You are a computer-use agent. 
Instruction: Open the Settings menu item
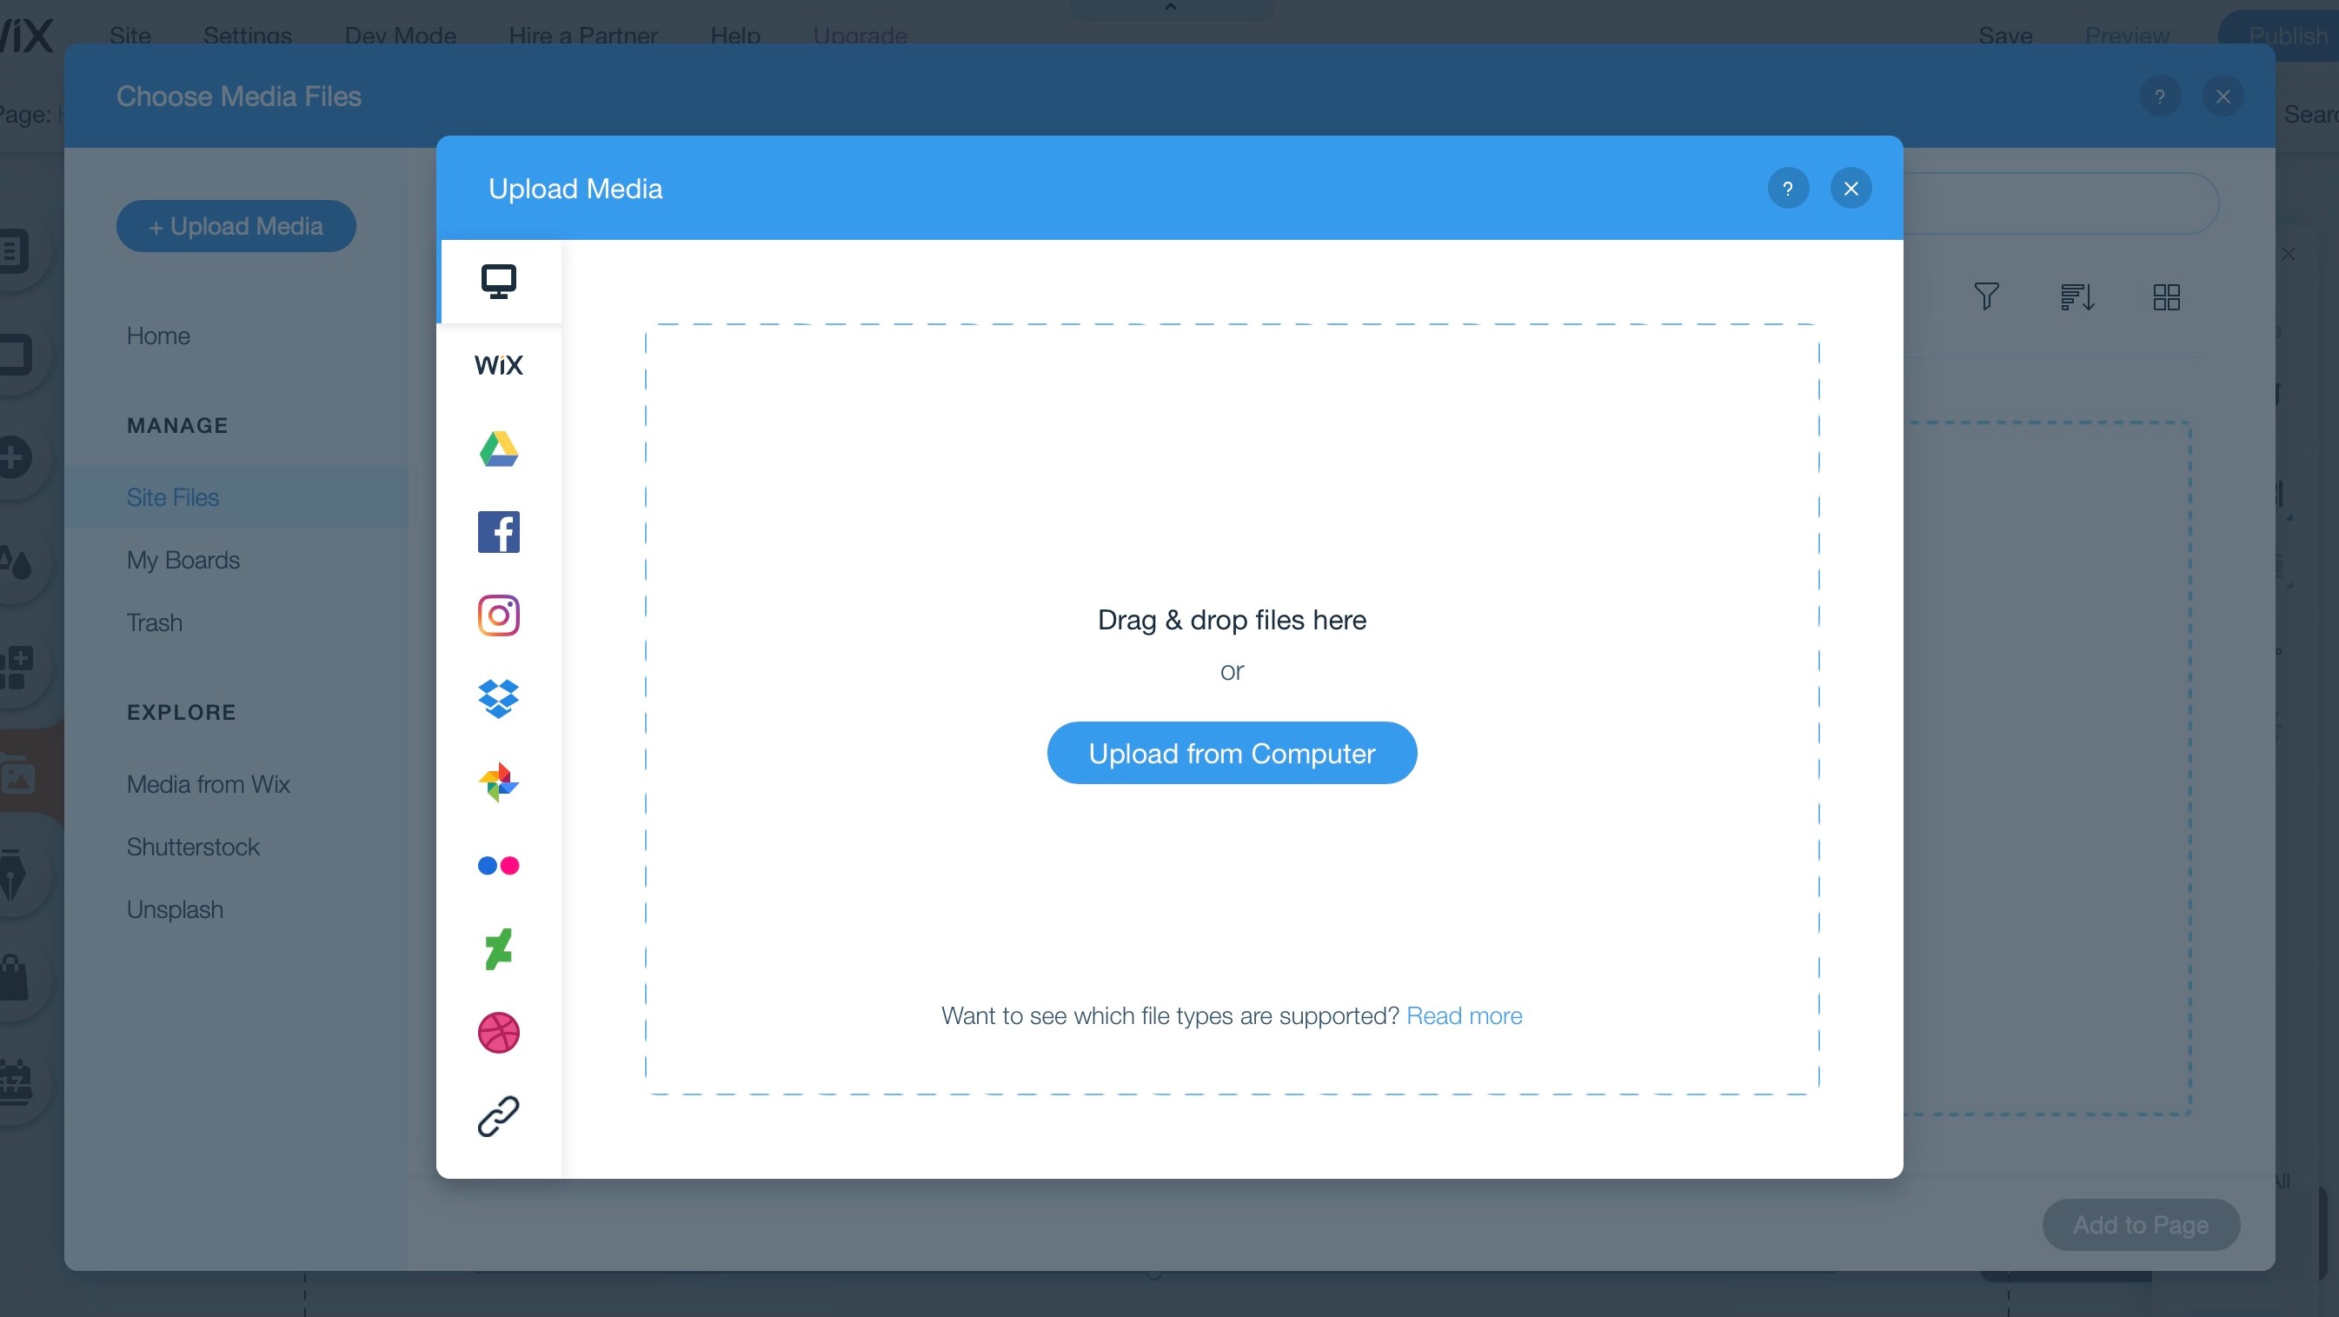click(x=246, y=34)
